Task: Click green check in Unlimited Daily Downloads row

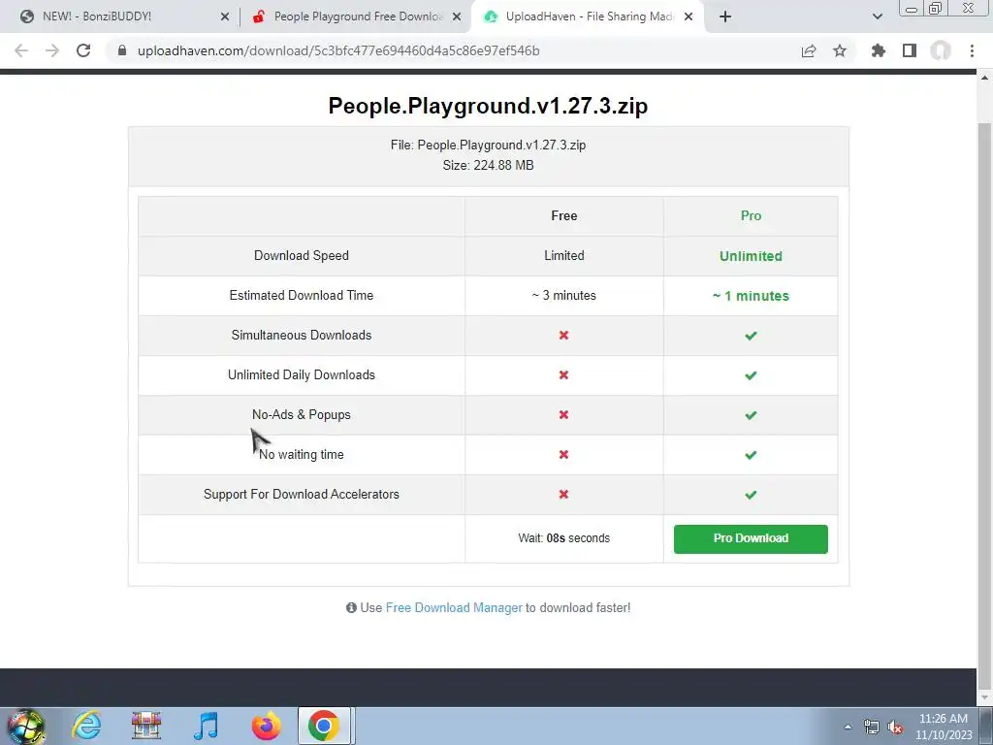Action: 751,375
